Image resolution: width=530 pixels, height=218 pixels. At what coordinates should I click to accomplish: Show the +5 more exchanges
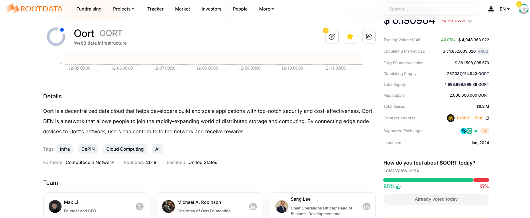(x=485, y=131)
